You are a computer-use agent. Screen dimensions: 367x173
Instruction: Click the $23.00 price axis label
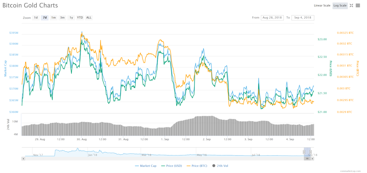click(322, 39)
